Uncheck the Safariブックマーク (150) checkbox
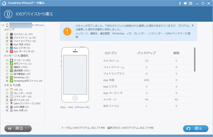Image resolution: width=213 pixels, height=137 pixels. click(x=7, y=103)
